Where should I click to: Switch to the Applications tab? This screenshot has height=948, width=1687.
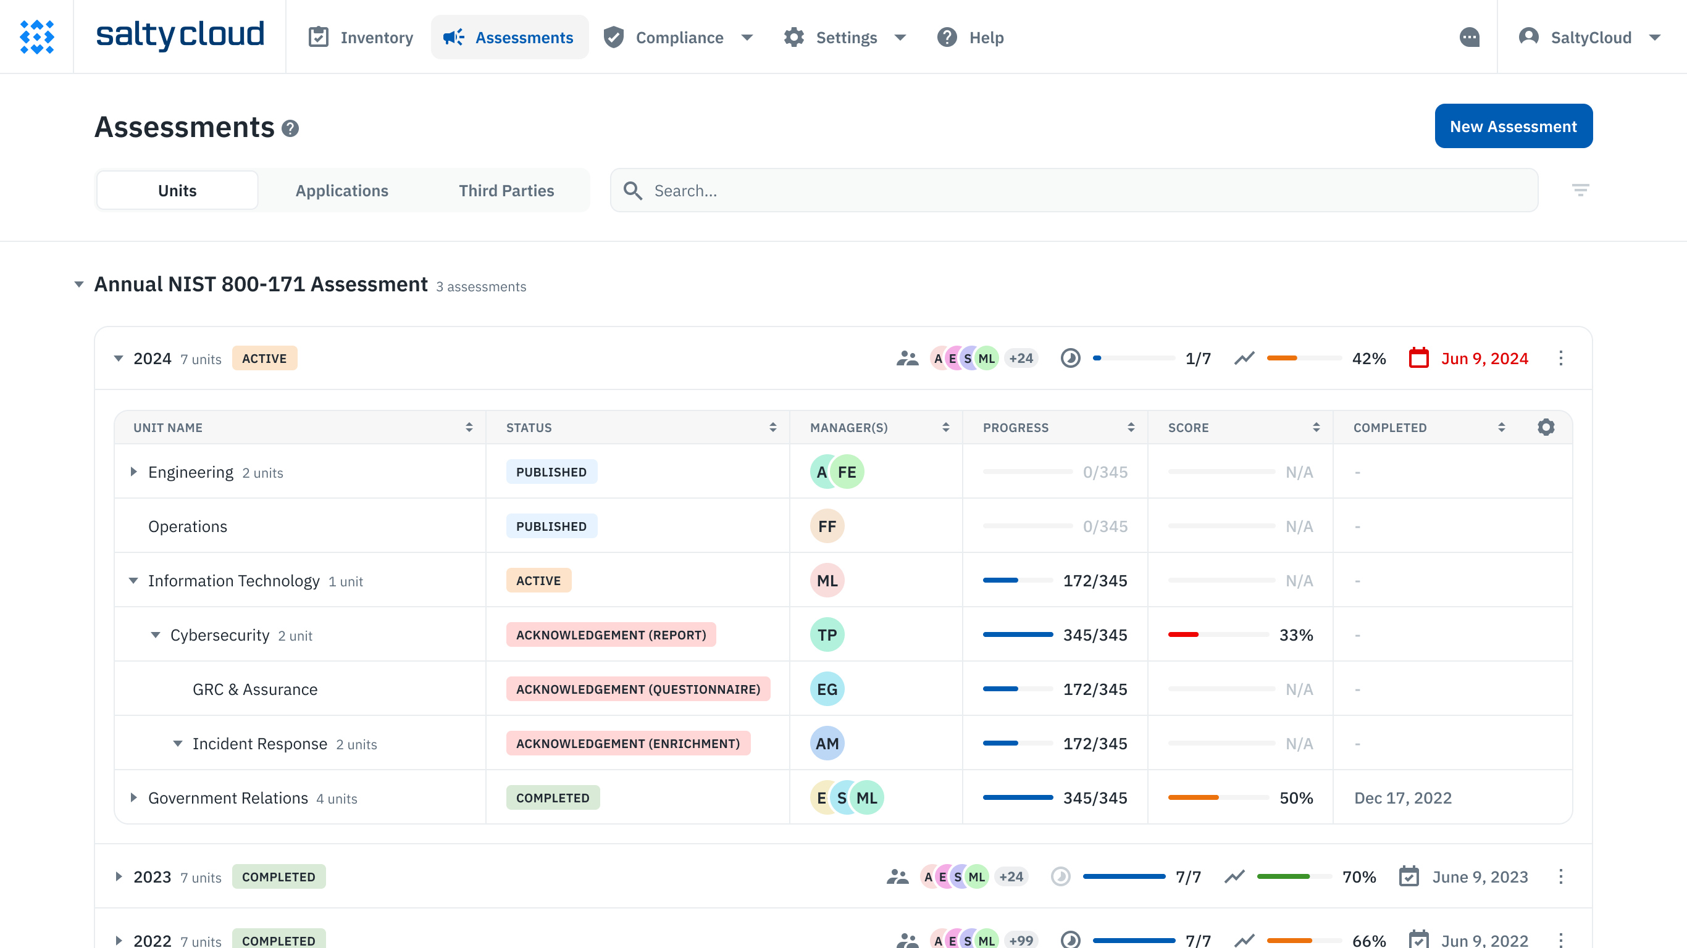[x=342, y=190]
